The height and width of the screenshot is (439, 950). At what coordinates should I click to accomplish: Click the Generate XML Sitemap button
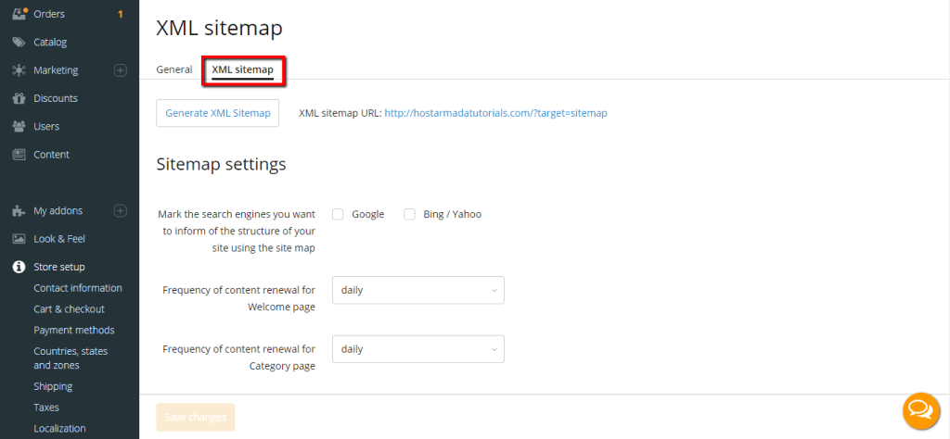[217, 113]
